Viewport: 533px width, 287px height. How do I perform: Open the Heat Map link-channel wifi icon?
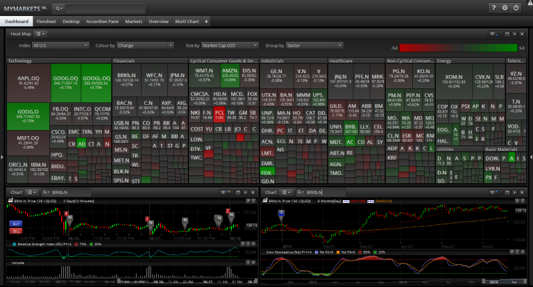[492, 34]
